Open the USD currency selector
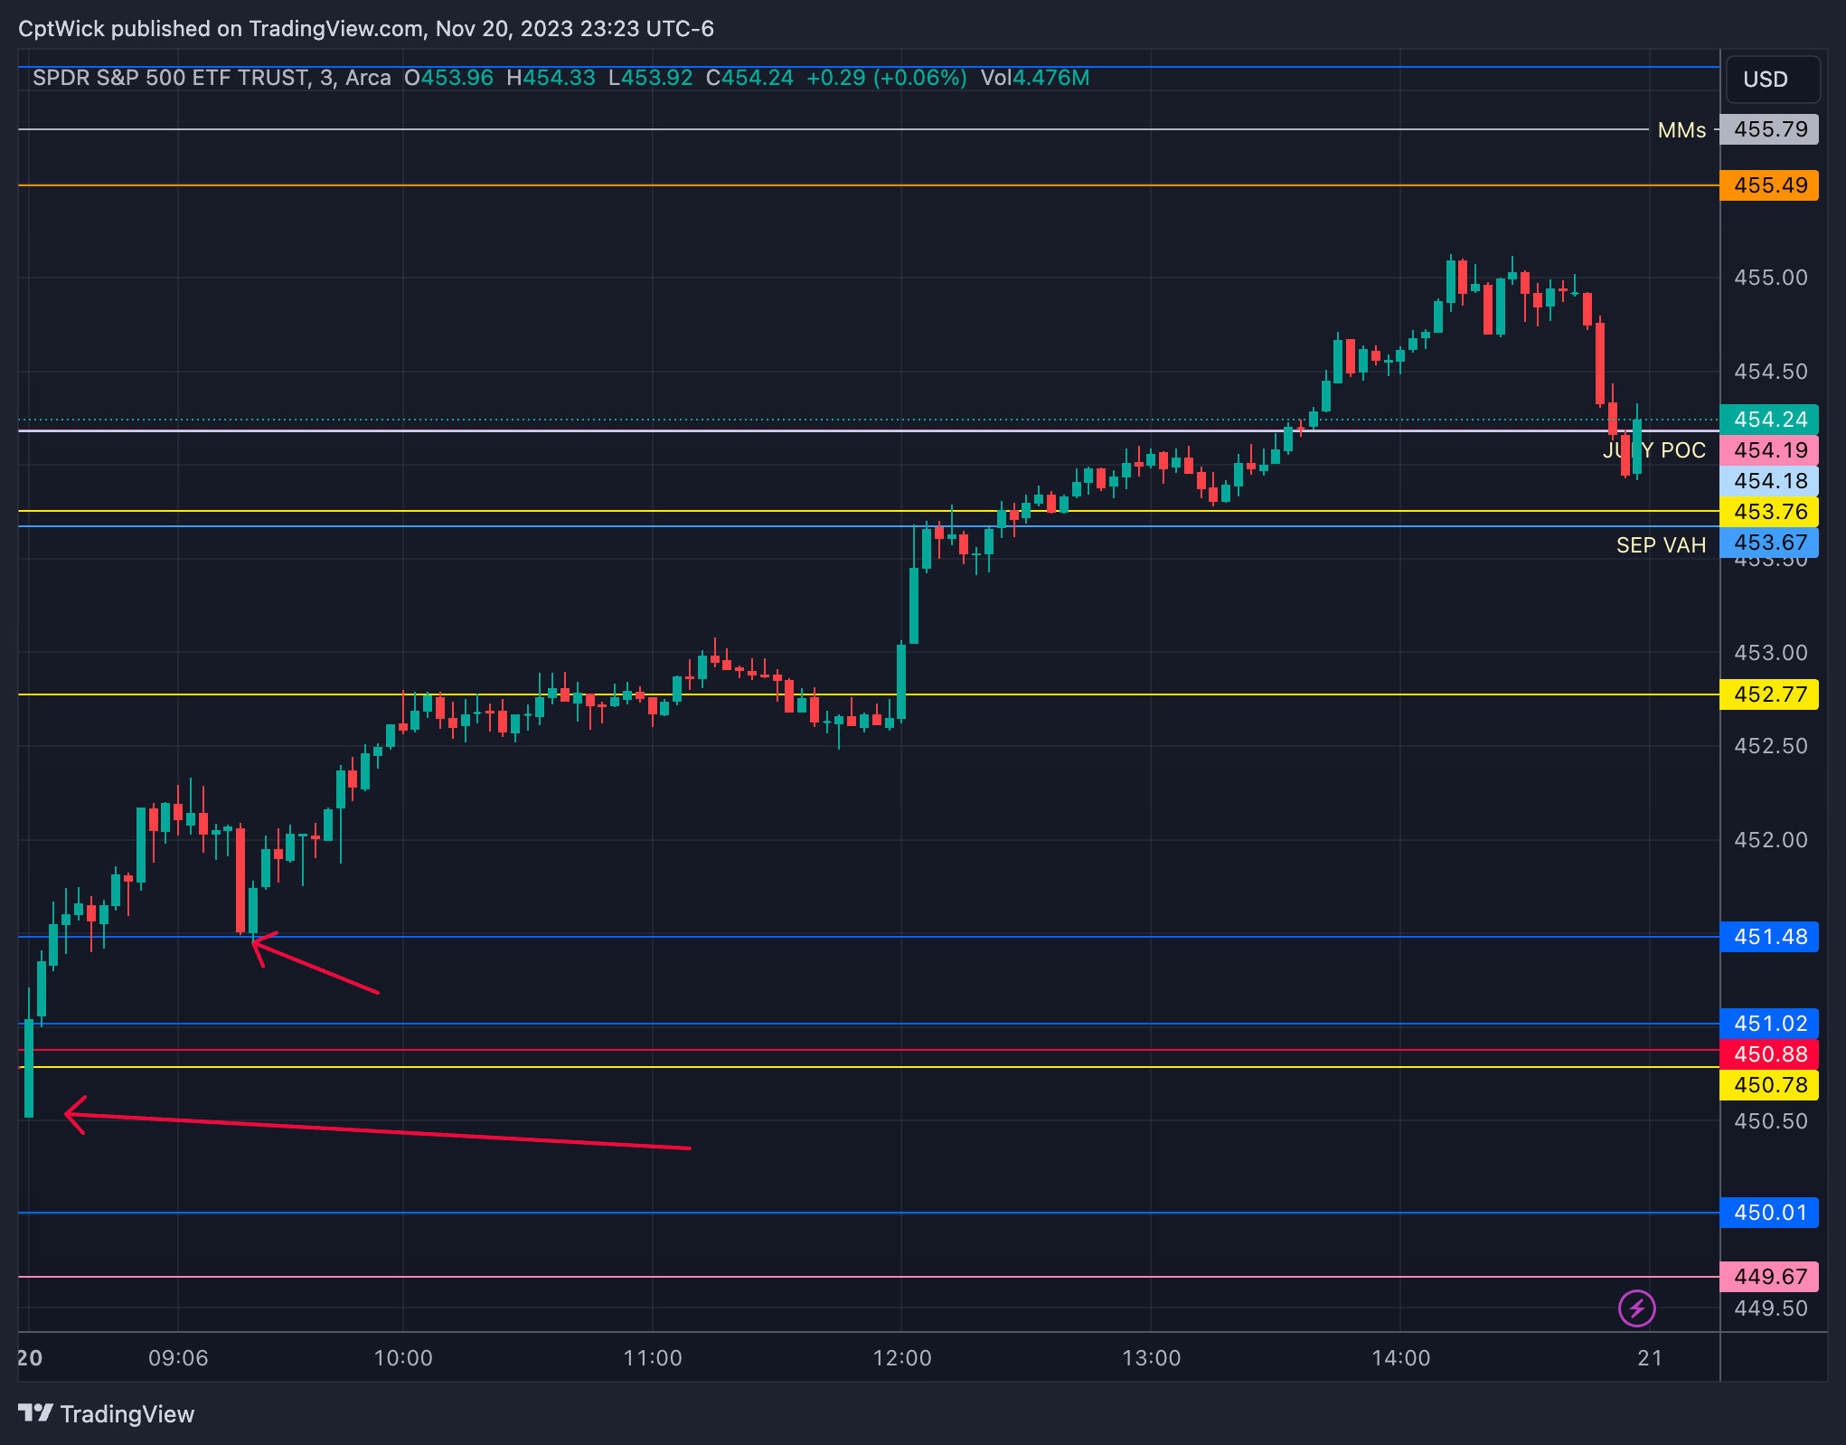1846x1445 pixels. pyautogui.click(x=1772, y=80)
